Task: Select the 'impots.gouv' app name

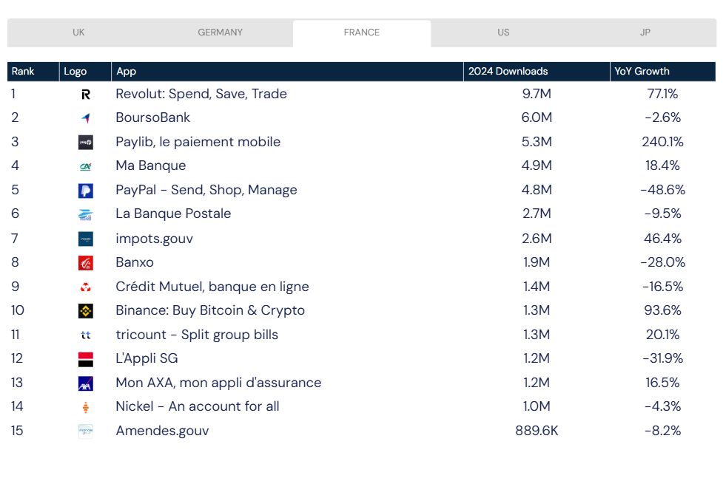Action: point(154,239)
